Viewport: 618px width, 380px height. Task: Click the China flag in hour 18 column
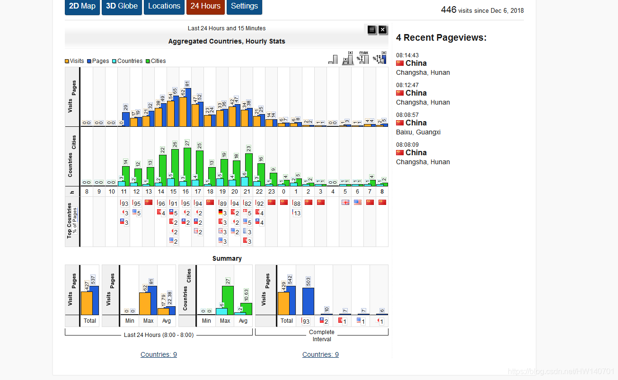coord(210,203)
